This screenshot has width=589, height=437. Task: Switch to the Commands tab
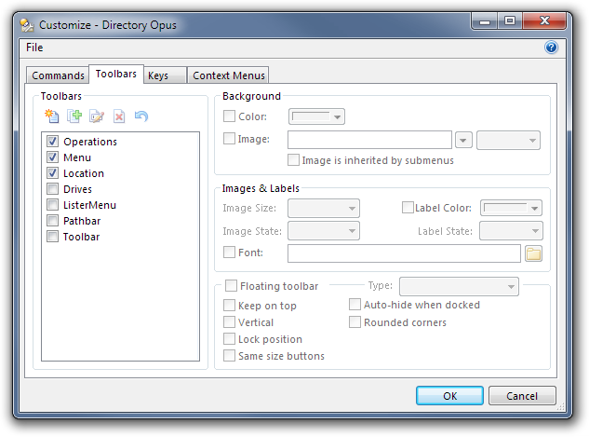(x=58, y=75)
